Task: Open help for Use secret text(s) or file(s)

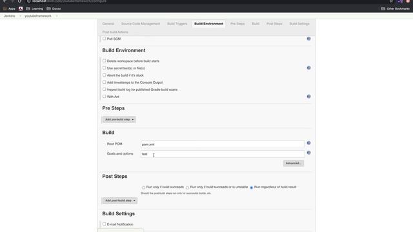Action: click(x=308, y=68)
